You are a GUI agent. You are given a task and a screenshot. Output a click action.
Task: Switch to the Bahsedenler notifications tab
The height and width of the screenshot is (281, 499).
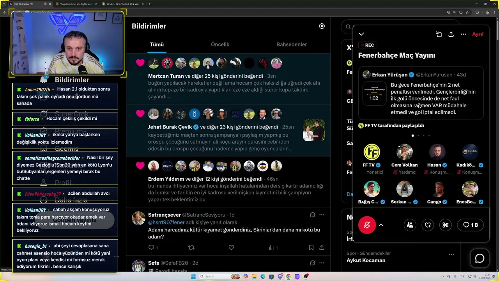(x=292, y=44)
